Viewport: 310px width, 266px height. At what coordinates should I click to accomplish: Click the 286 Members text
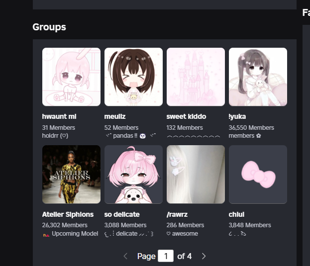[185, 225]
